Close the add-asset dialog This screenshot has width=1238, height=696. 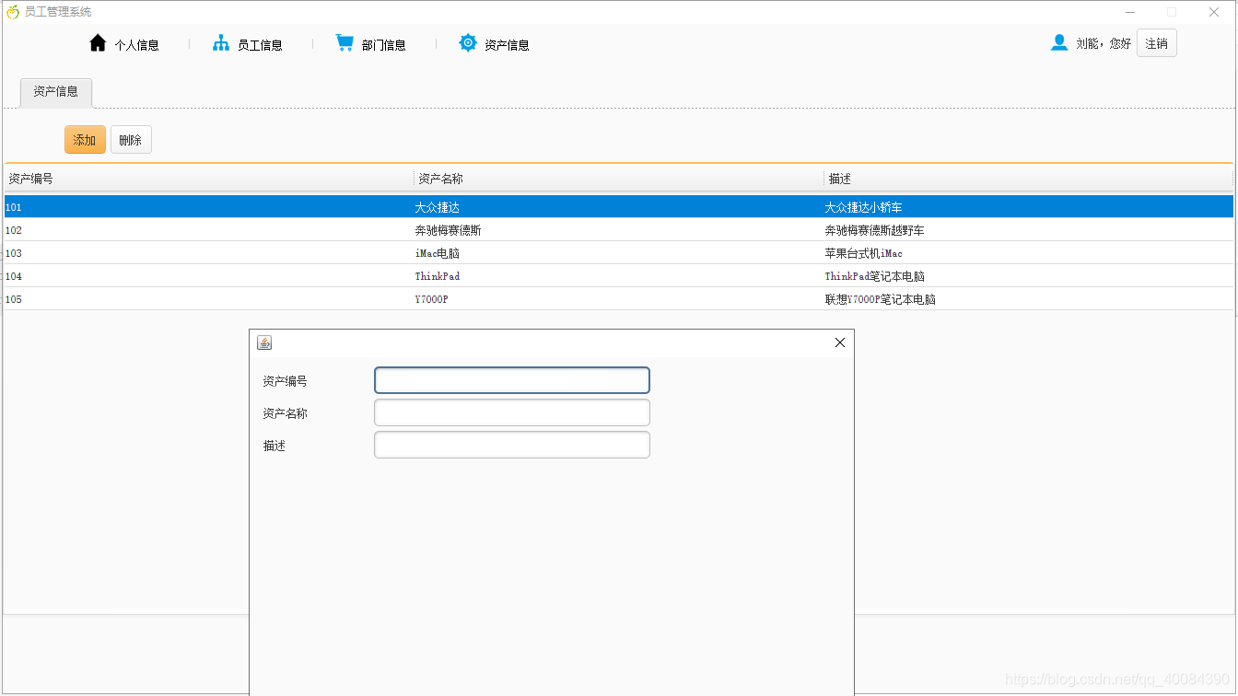click(839, 342)
